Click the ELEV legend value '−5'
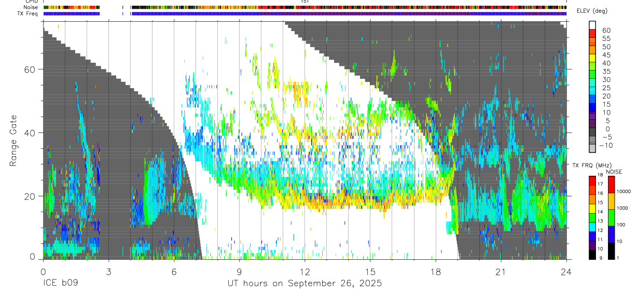 pos(606,137)
